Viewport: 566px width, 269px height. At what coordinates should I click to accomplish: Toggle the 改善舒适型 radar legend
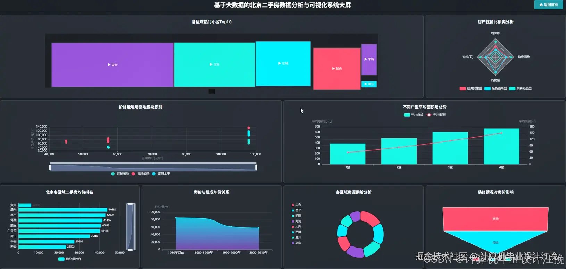(520, 88)
